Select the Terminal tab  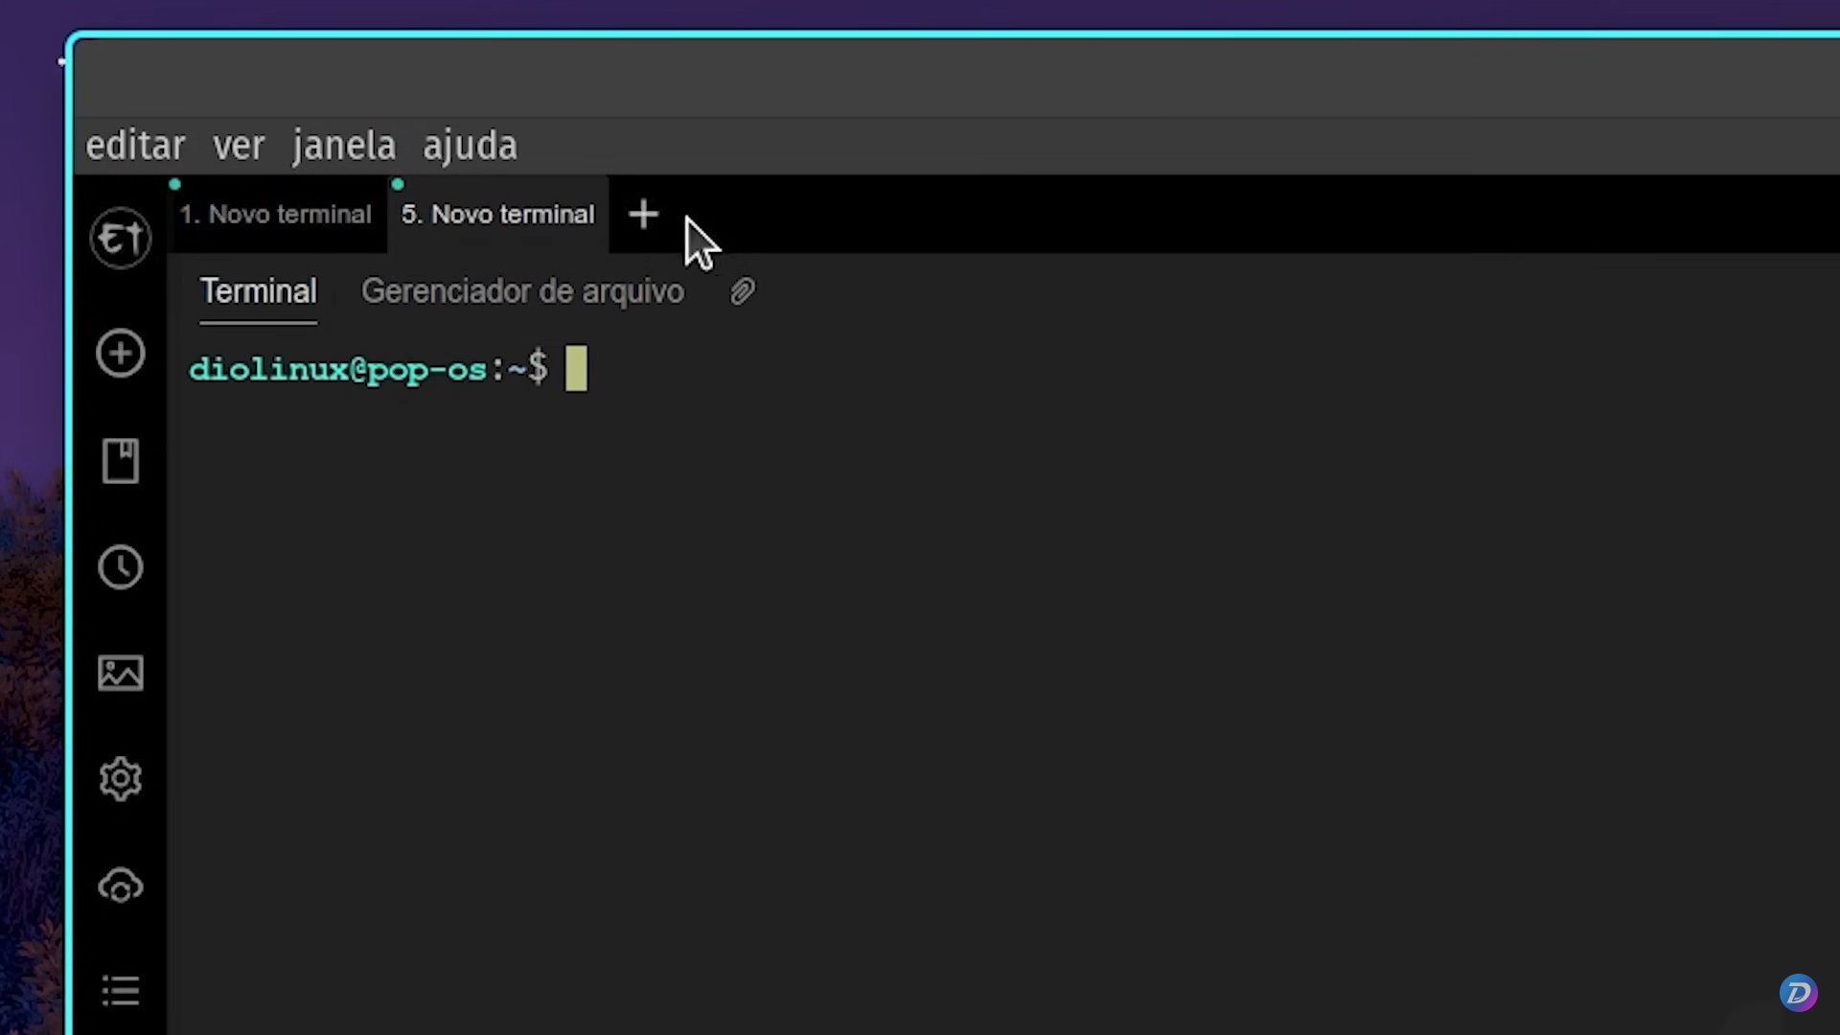point(258,290)
